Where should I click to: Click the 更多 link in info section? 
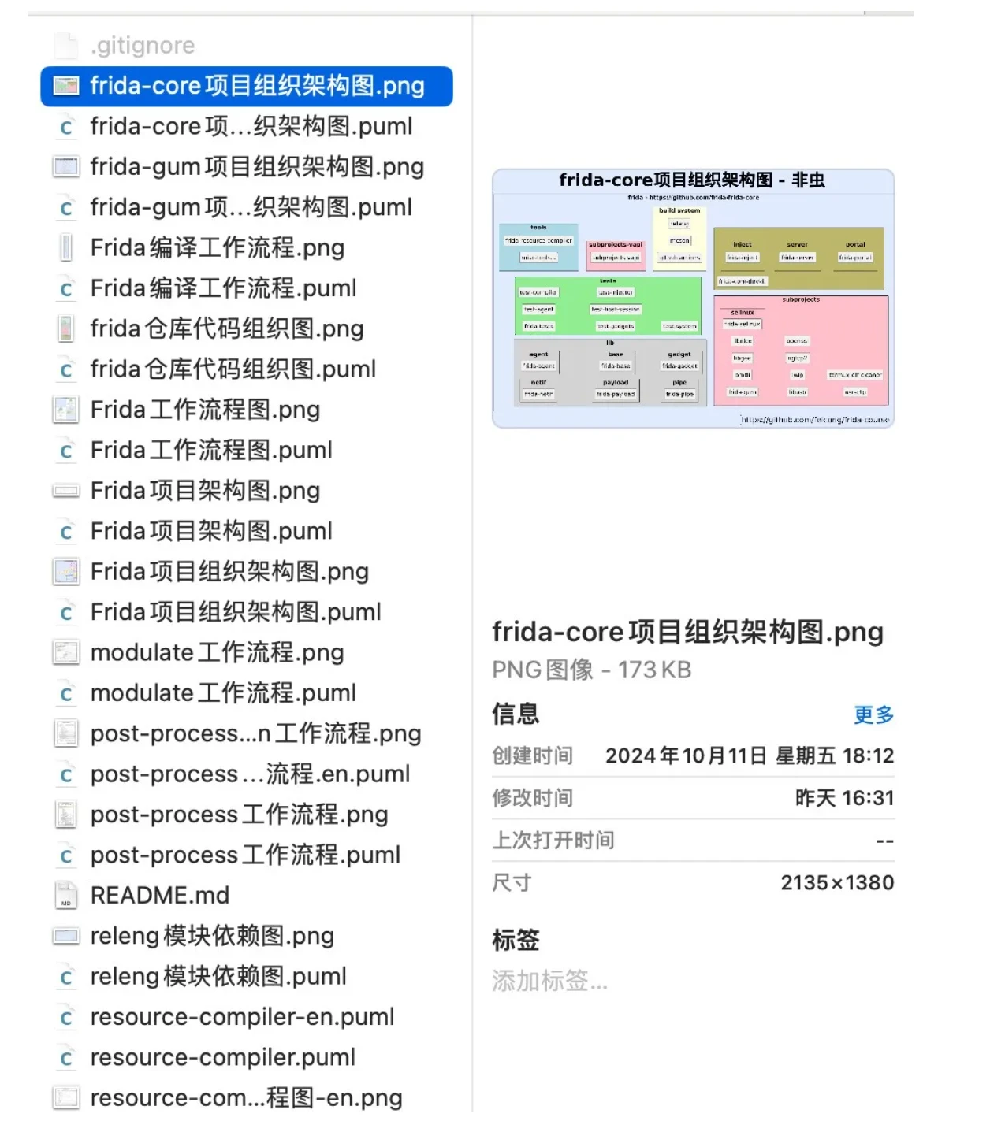tap(873, 714)
